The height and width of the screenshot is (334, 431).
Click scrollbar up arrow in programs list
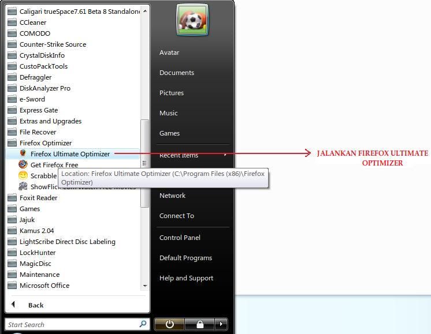point(145,12)
